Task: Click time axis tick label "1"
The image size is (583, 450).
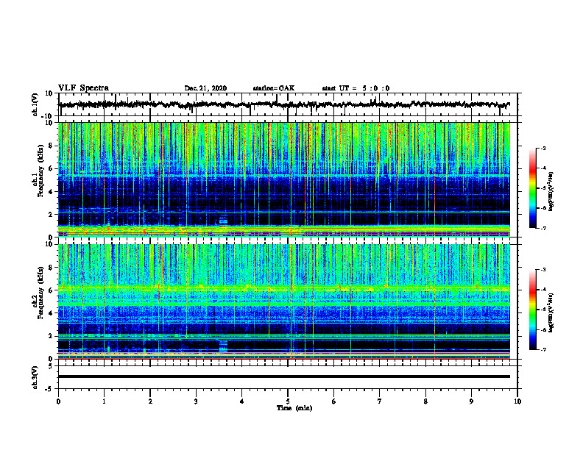Action: [104, 401]
